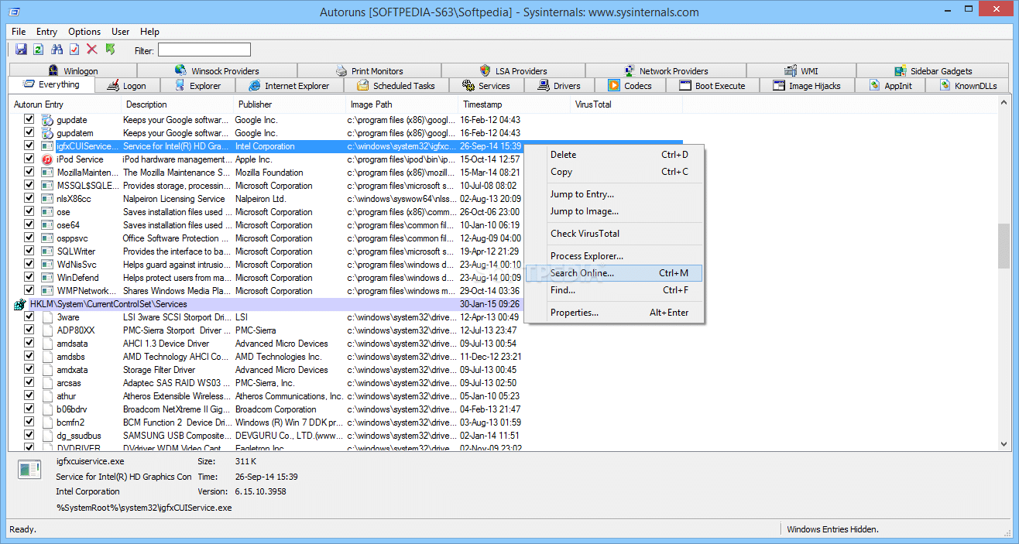Open the Sidebar Gadgets tab
This screenshot has width=1019, height=544.
tap(933, 70)
